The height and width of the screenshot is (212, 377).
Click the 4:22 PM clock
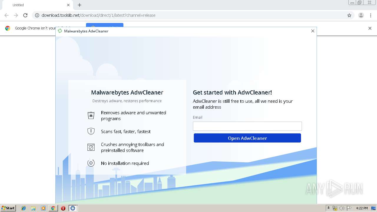[362, 208]
